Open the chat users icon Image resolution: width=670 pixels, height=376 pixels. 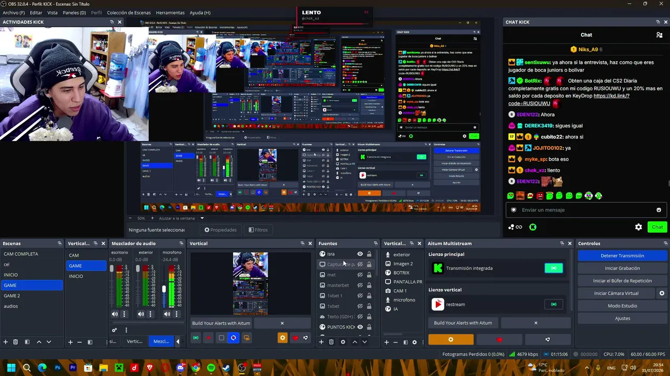(x=660, y=35)
